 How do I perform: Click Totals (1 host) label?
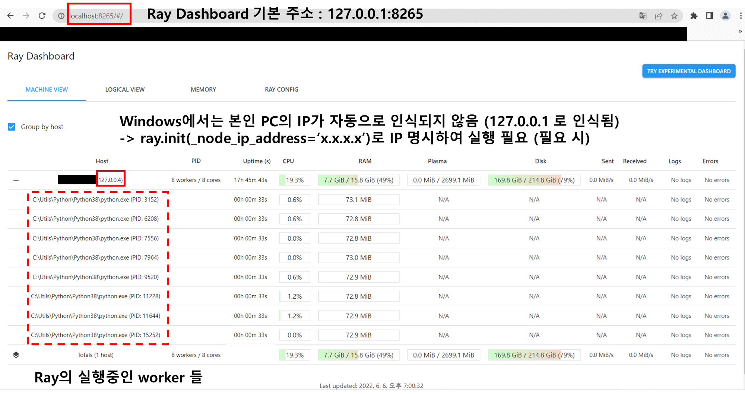(x=95, y=355)
